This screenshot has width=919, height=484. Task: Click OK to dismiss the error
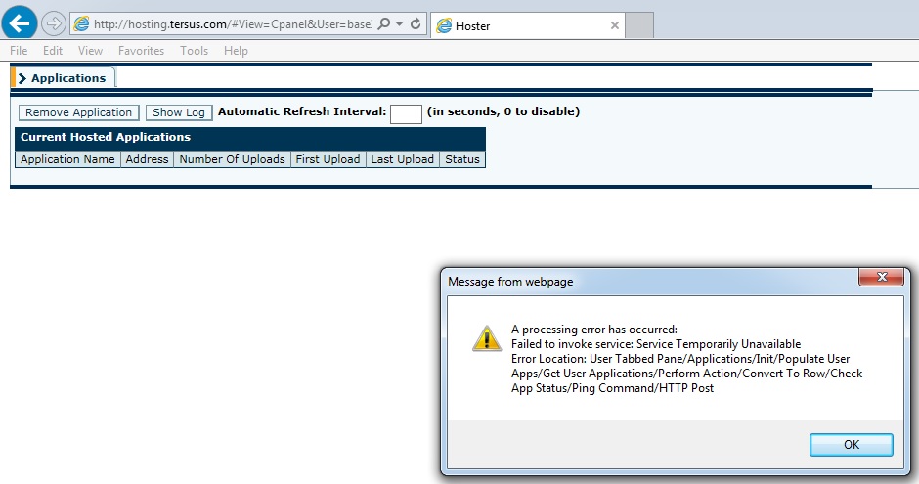851,444
